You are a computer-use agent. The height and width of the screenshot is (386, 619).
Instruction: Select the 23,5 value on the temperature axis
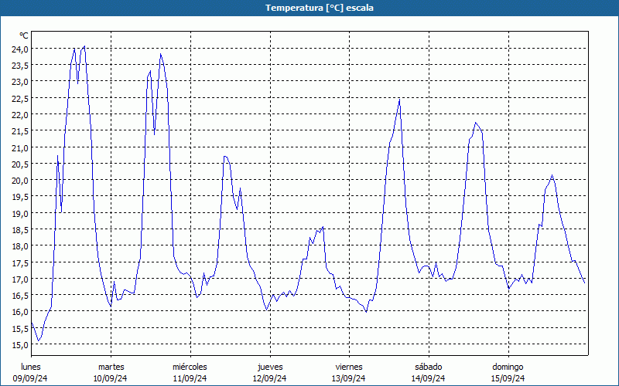point(20,66)
